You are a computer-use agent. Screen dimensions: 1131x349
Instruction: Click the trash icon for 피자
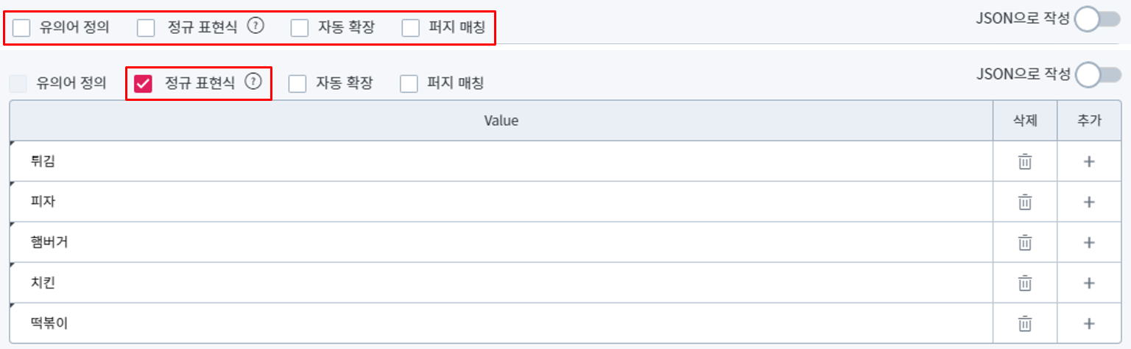1024,202
